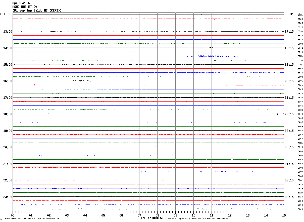This screenshot has height=222, width=304.
Task: Click DC offset value 5546
Action: [x=300, y=52]
